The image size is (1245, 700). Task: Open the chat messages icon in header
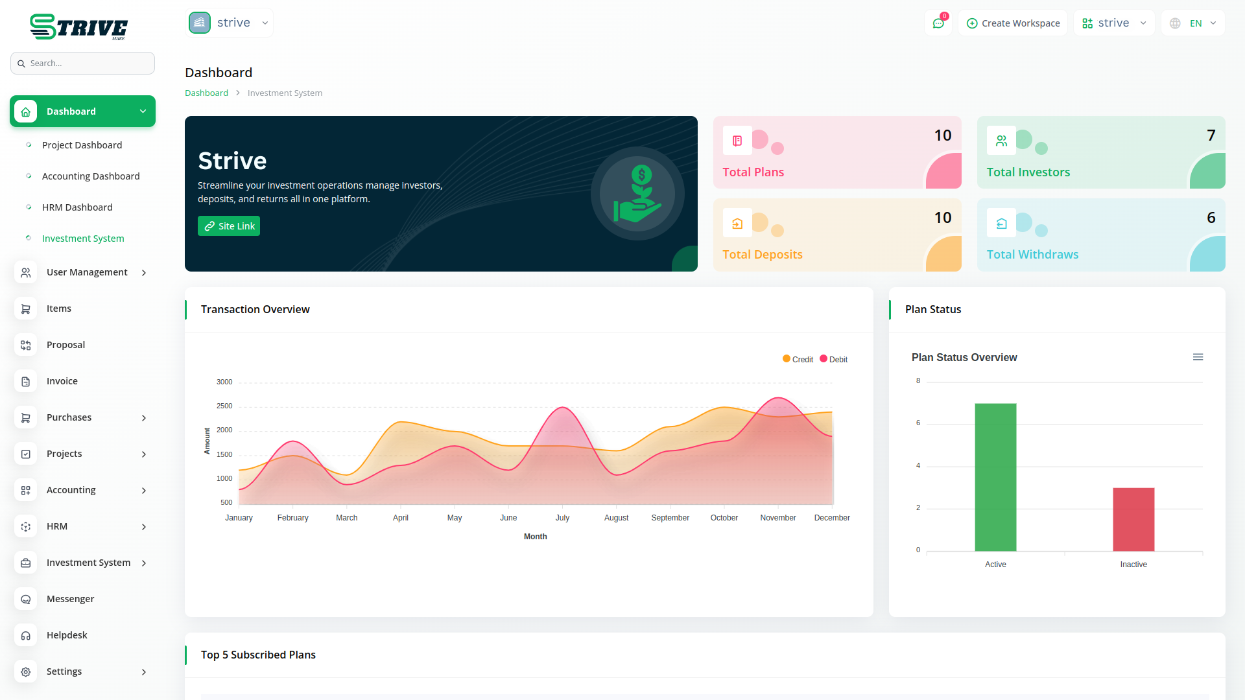[938, 23]
